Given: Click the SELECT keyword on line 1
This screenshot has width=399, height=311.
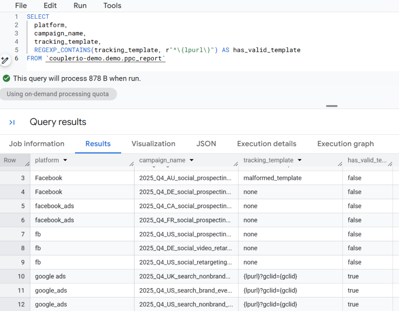Looking at the screenshot, I should [x=38, y=17].
